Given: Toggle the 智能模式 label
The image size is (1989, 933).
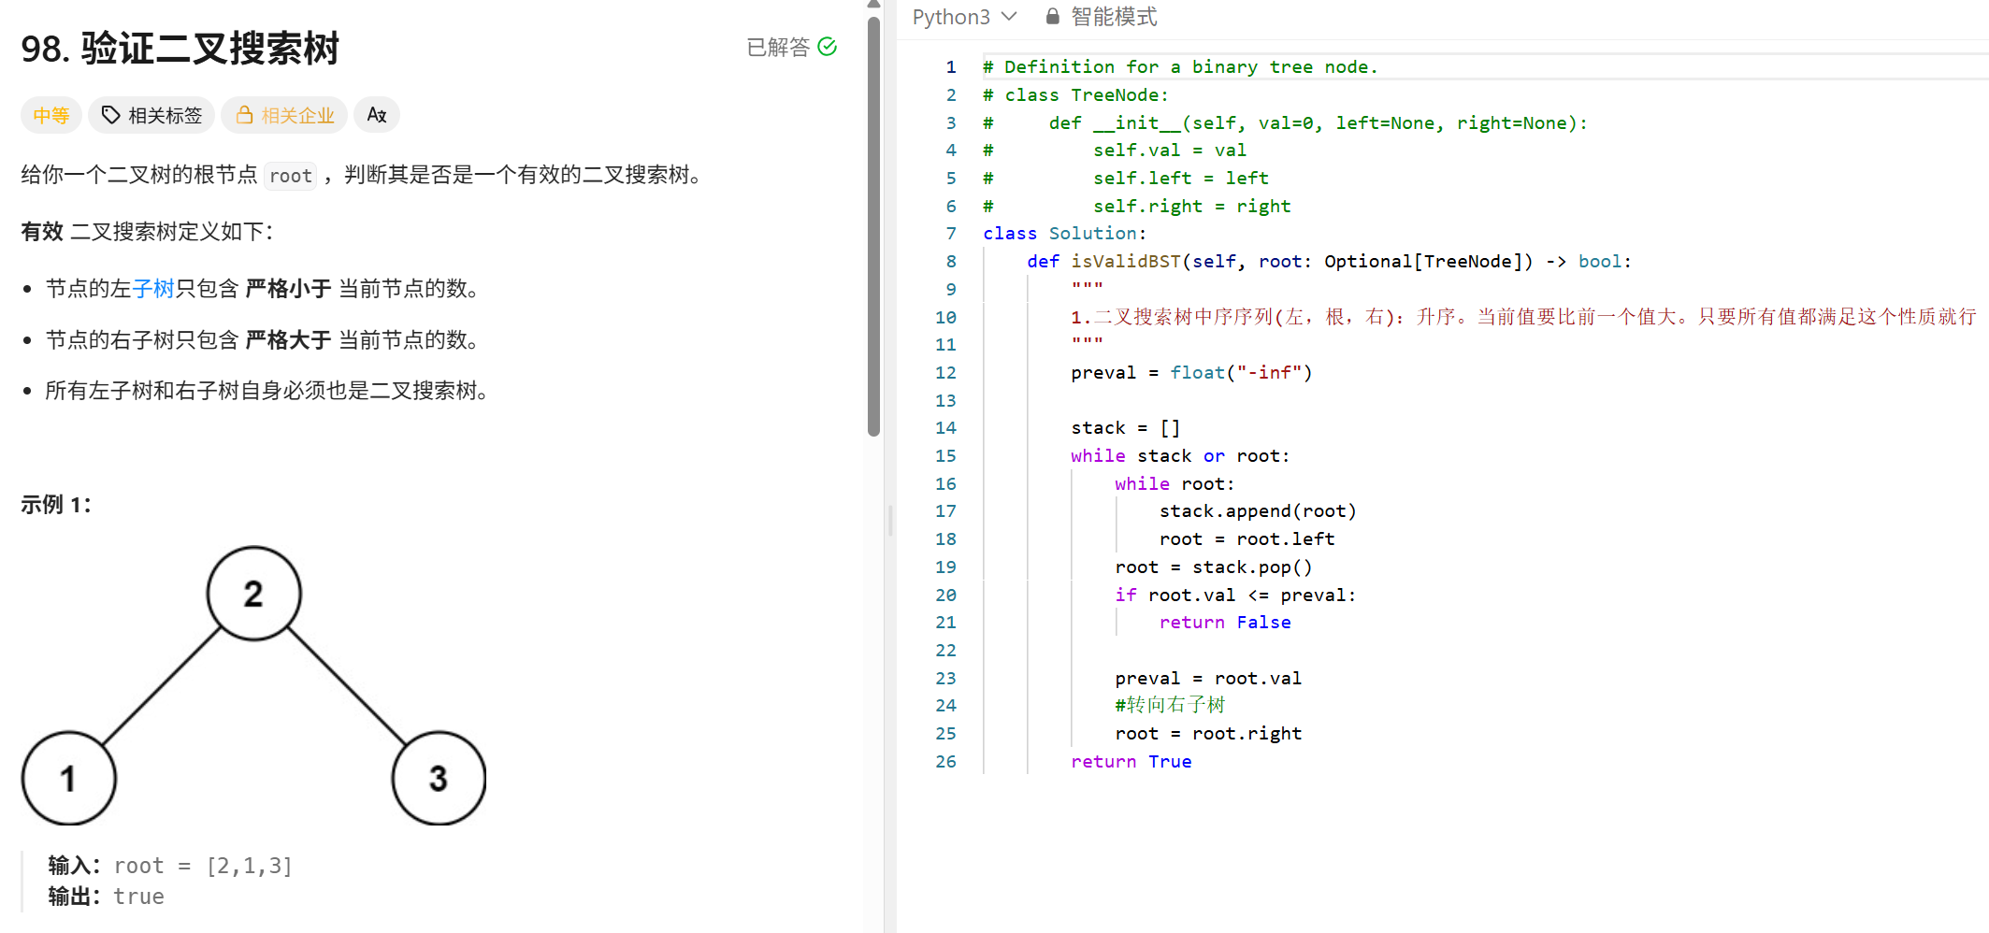Looking at the screenshot, I should (1113, 17).
